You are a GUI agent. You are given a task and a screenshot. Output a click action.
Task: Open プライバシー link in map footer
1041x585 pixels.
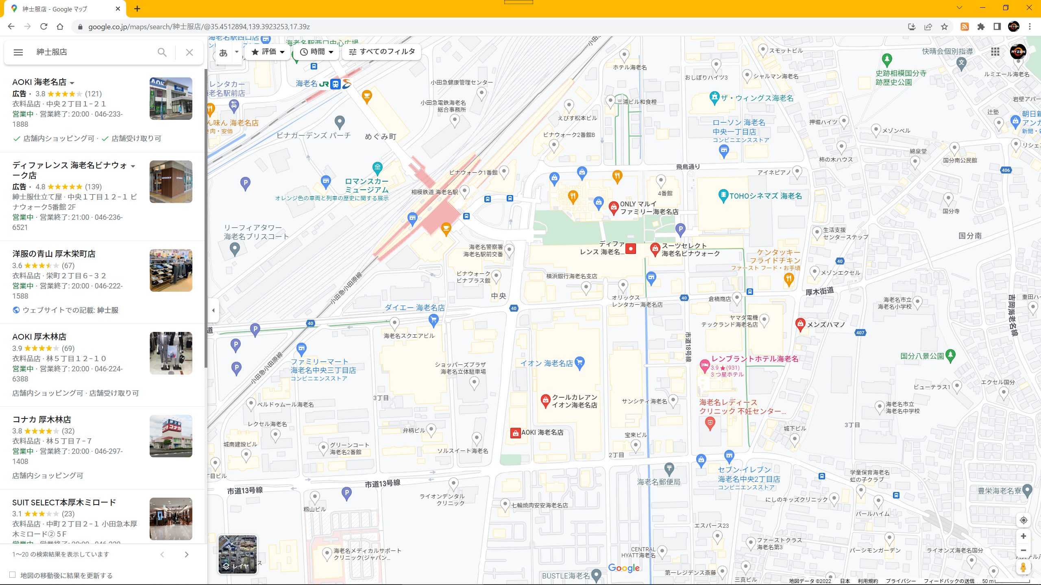[901, 581]
